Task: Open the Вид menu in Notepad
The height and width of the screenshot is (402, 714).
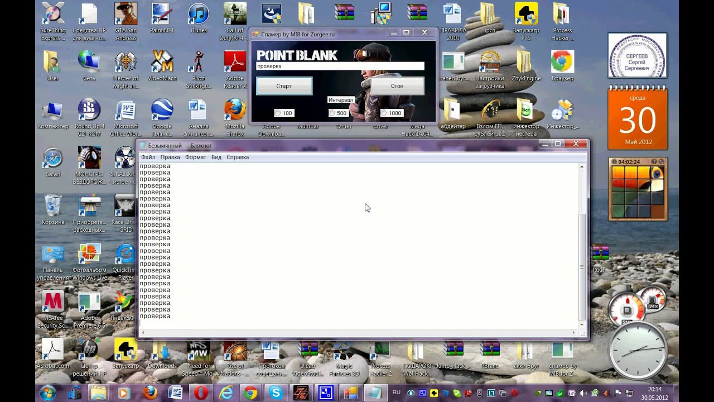Action: tap(216, 157)
